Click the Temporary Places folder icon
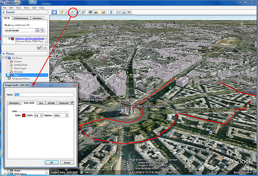 [x=9, y=78]
